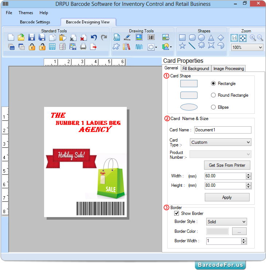The width and height of the screenshot is (266, 270).
Task: Expand the picture shapes dropdown arrow
Action: pos(171,47)
